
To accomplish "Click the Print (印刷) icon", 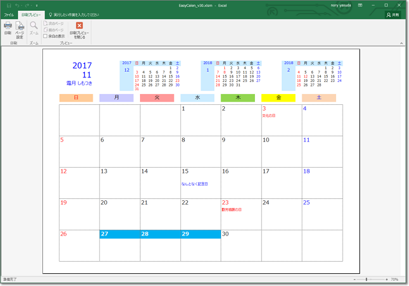I will (x=8, y=27).
